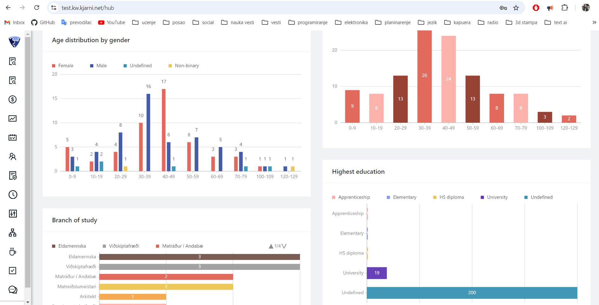Open the members people sidebar icon
Image resolution: width=599 pixels, height=305 pixels.
point(12,156)
